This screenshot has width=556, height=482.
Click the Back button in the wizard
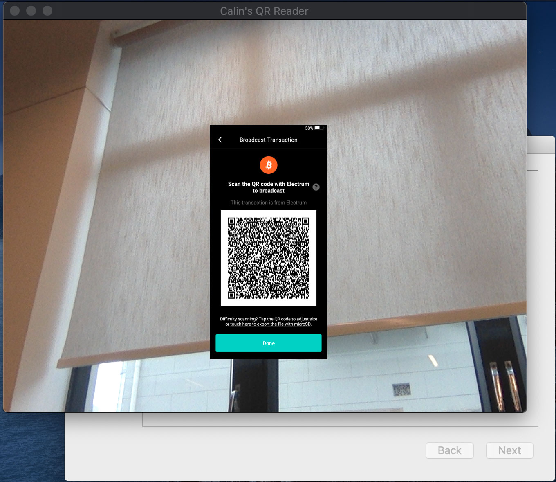(449, 450)
